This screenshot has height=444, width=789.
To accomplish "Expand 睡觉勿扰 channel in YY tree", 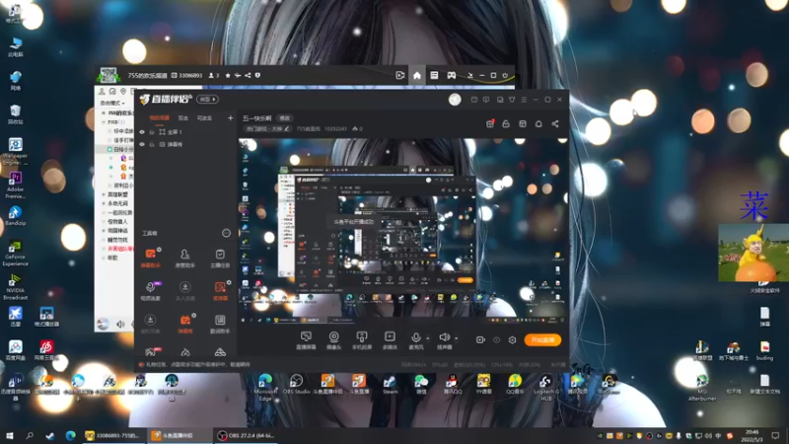I will click(105, 240).
